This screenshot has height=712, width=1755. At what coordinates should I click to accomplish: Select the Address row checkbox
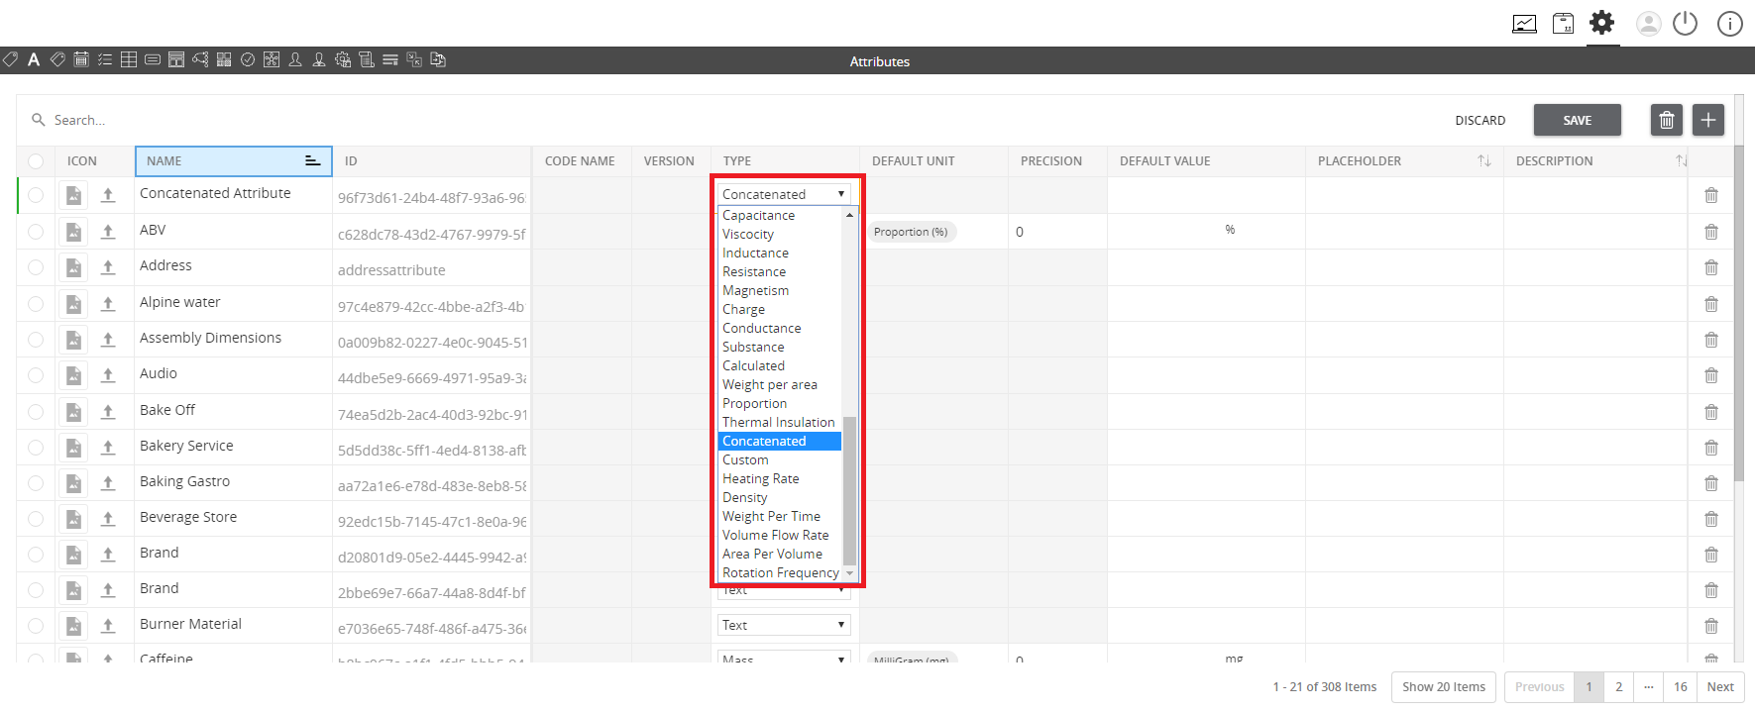tap(36, 267)
